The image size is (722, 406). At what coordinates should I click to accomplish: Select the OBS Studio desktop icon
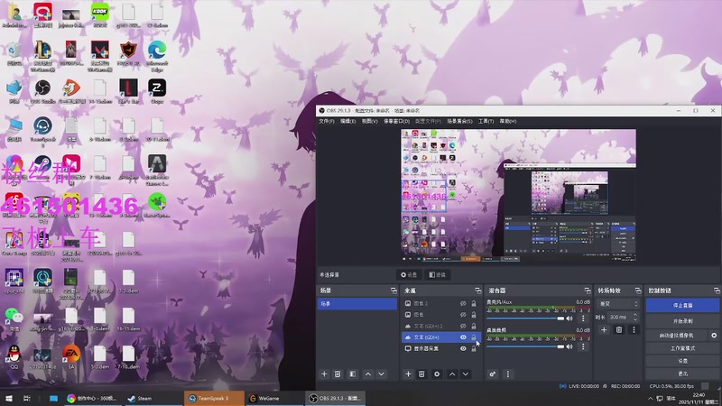click(42, 91)
